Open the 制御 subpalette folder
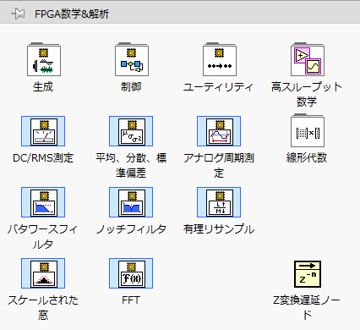The width and height of the screenshot is (360, 330). tap(132, 59)
